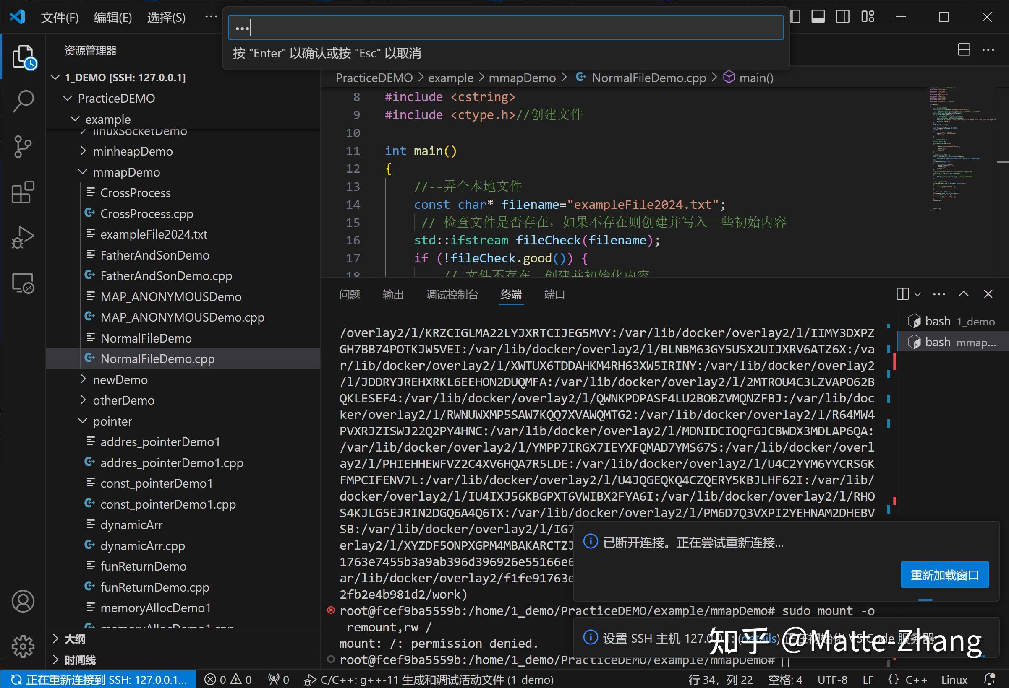The width and height of the screenshot is (1009, 688).
Task: Expand the 大纲 outline section
Action: 75,639
